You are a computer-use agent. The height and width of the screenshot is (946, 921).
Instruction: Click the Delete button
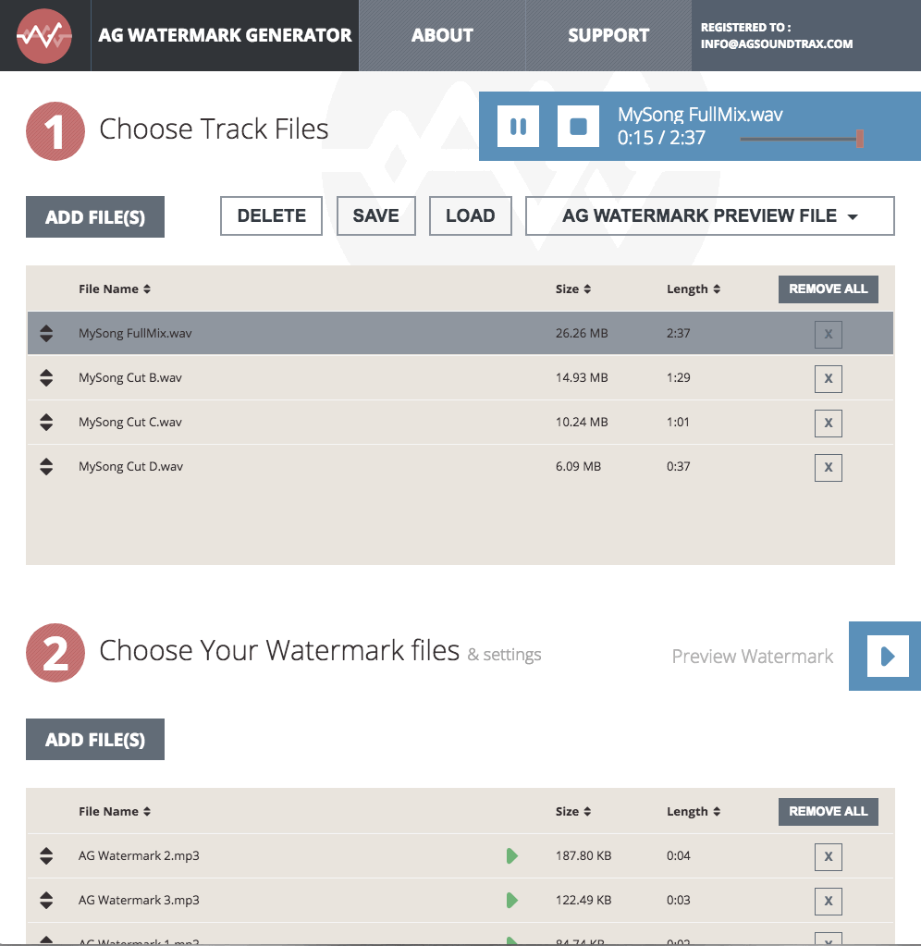tap(272, 216)
